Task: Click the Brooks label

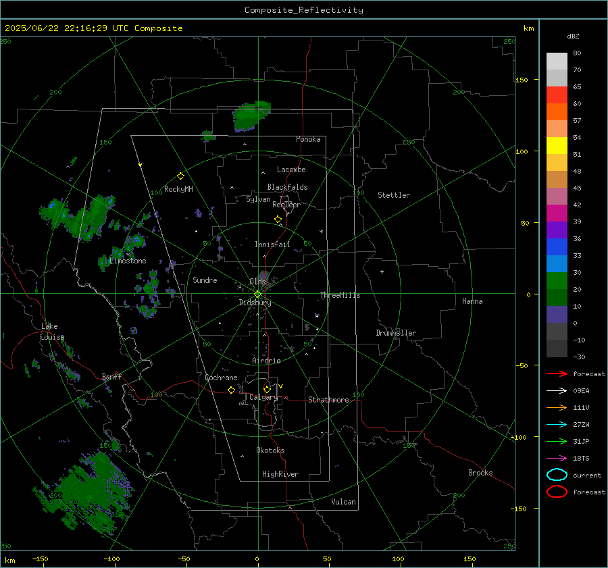Action: pos(480,473)
